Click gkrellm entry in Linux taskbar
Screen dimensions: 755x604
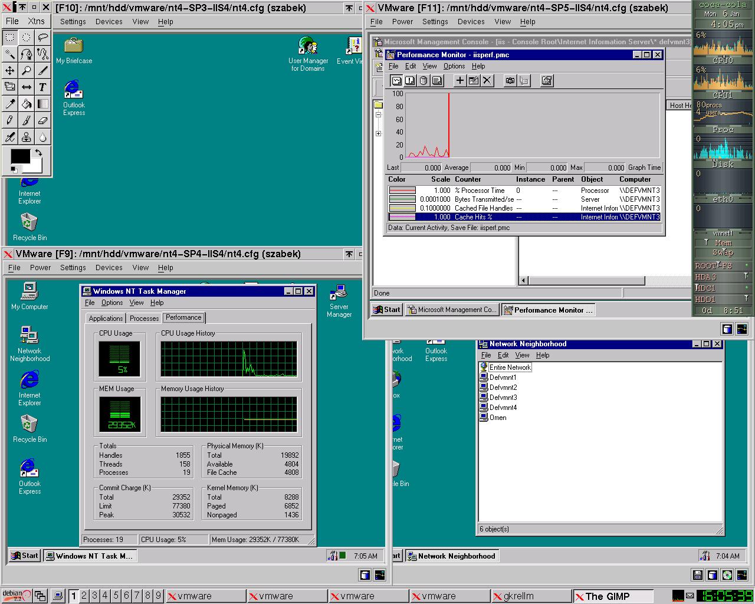[x=531, y=596]
